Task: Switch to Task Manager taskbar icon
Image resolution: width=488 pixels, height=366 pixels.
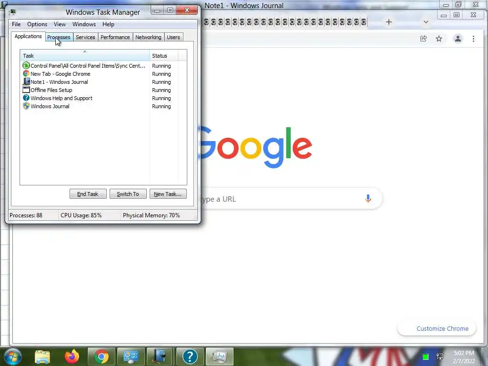Action: tap(220, 356)
